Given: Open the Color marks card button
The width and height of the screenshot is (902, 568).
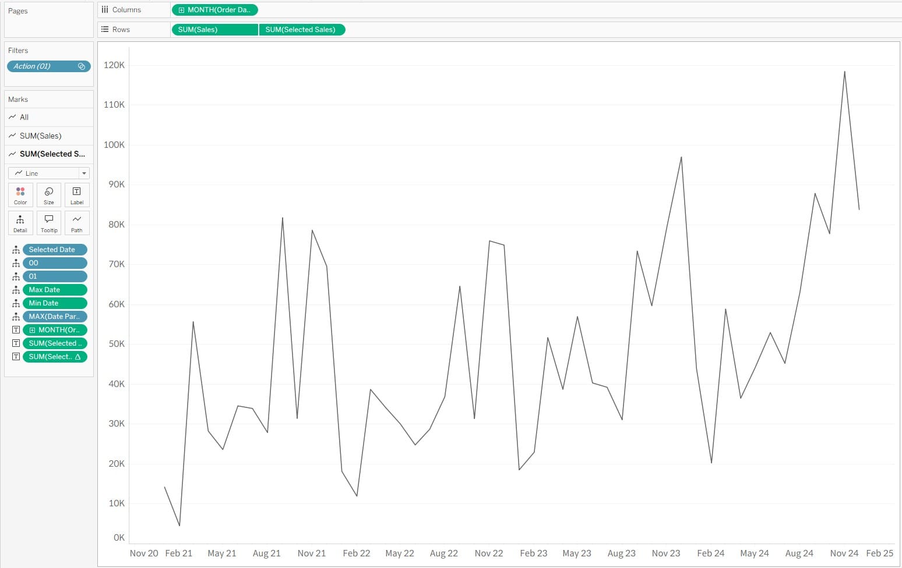Looking at the screenshot, I should [x=20, y=195].
